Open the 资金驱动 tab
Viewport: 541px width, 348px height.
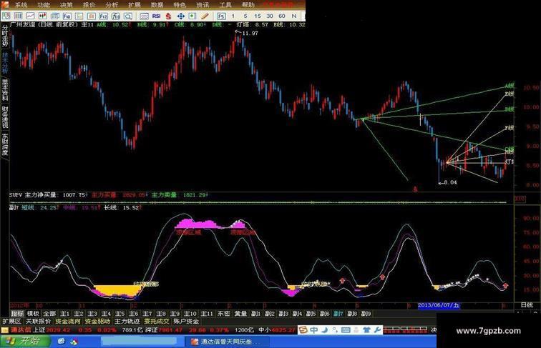point(97,321)
